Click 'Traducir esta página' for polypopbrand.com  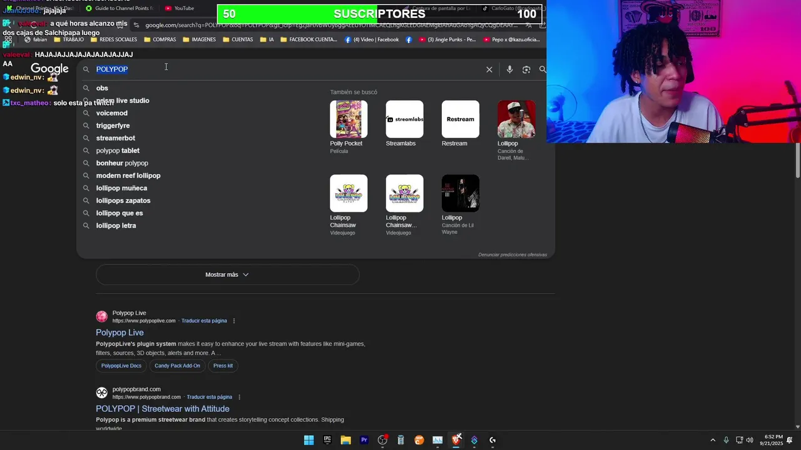tap(209, 397)
